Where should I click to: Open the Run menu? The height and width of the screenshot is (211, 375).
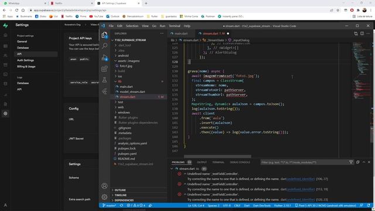(x=162, y=26)
